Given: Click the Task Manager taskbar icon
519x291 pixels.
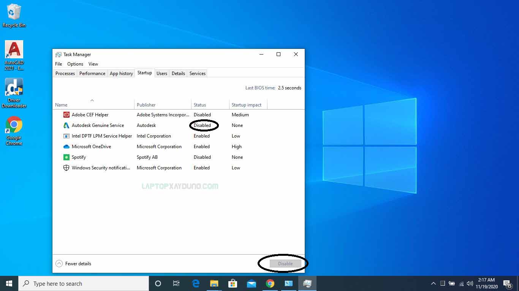Looking at the screenshot, I should (307, 283).
